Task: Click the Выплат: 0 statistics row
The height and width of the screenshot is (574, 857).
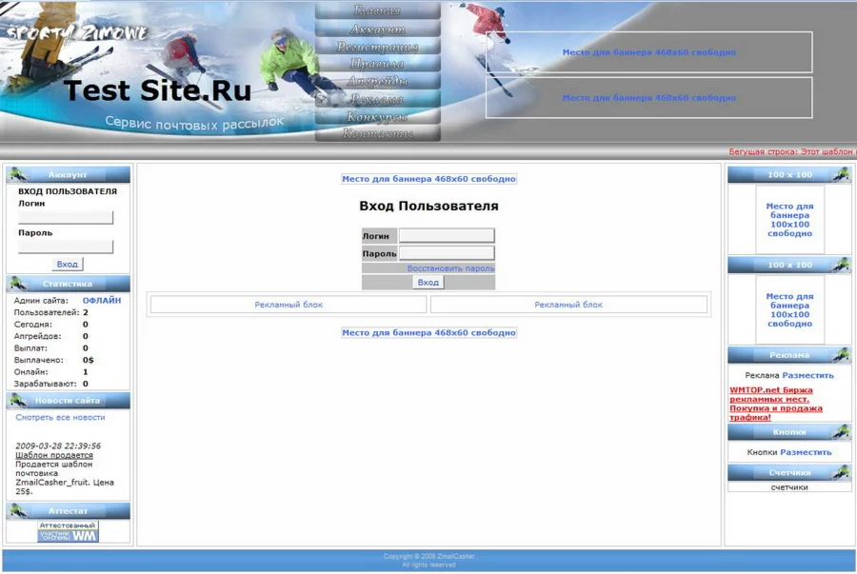Action: coord(51,347)
